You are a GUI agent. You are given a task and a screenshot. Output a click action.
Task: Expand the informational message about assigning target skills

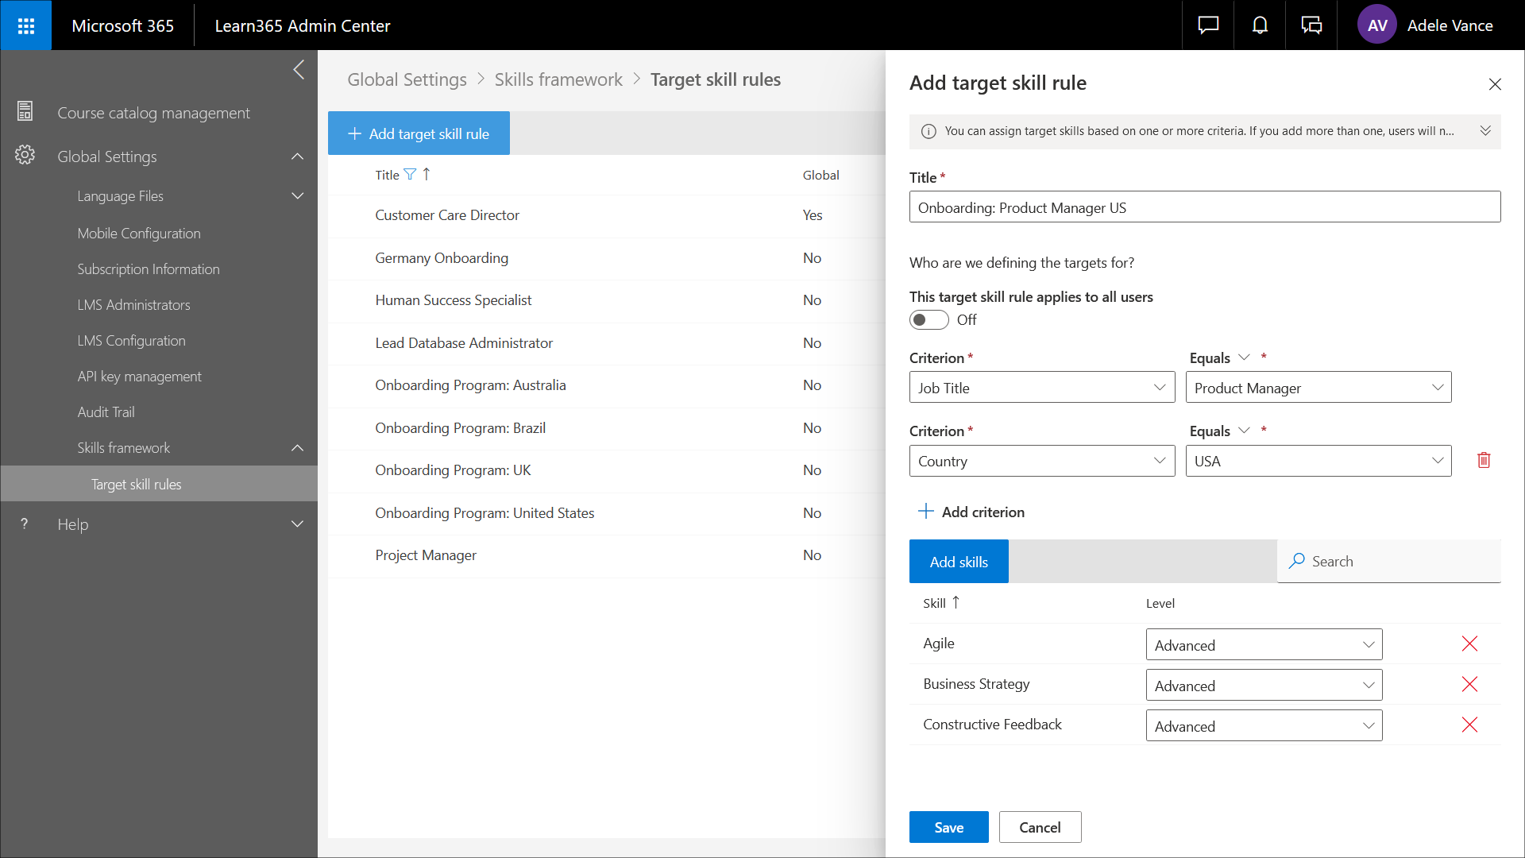pos(1486,131)
